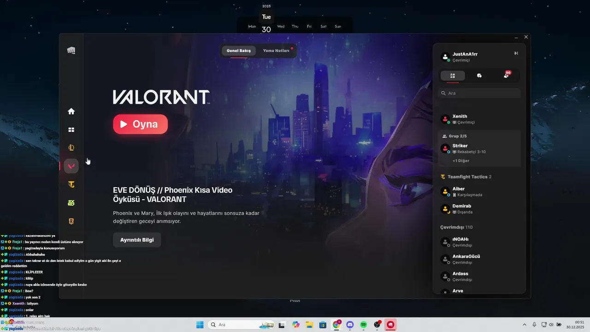Click the Grup 2/5 header
The image size is (590, 332).
coord(454,136)
